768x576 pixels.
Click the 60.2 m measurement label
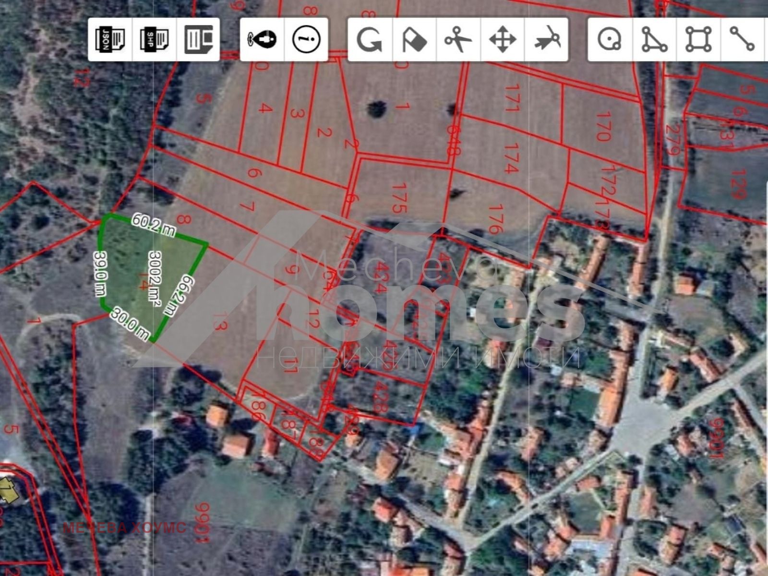tap(154, 225)
